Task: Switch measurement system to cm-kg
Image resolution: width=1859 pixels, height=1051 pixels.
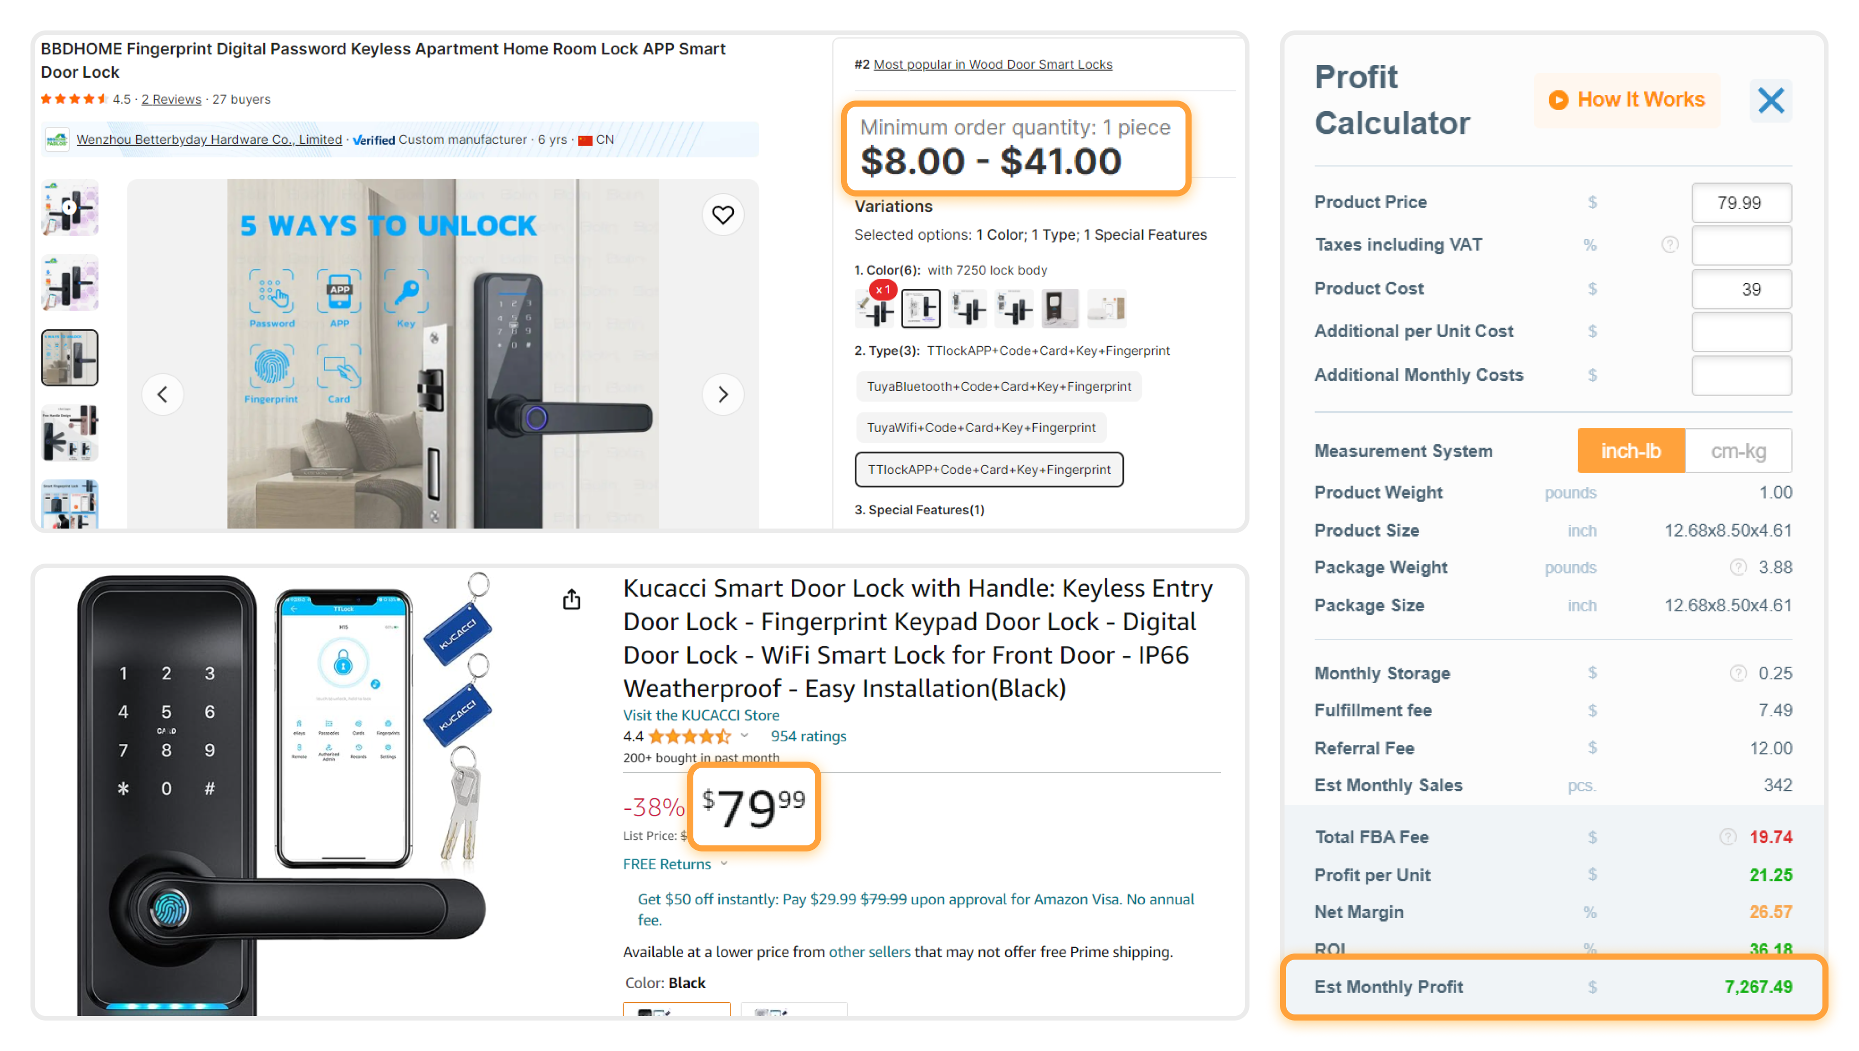Action: pyautogui.click(x=1739, y=450)
